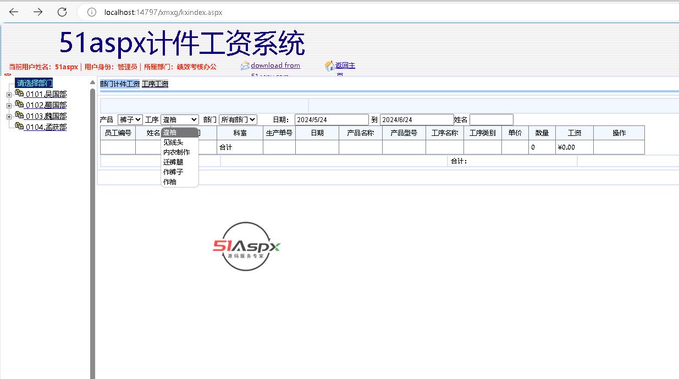Select the 请选择部门 tree root

point(34,83)
